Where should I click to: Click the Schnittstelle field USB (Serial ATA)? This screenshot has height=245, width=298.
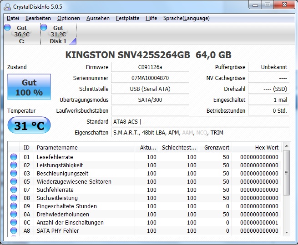(150, 89)
